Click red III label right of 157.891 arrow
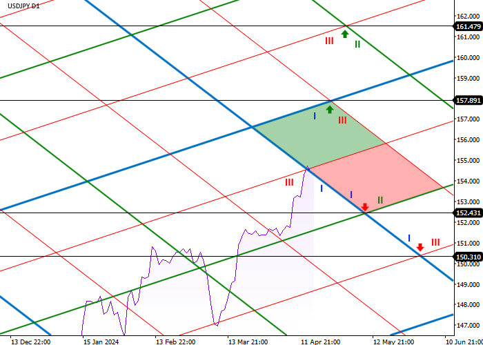Image resolution: width=483 pixels, height=345 pixels. click(342, 120)
